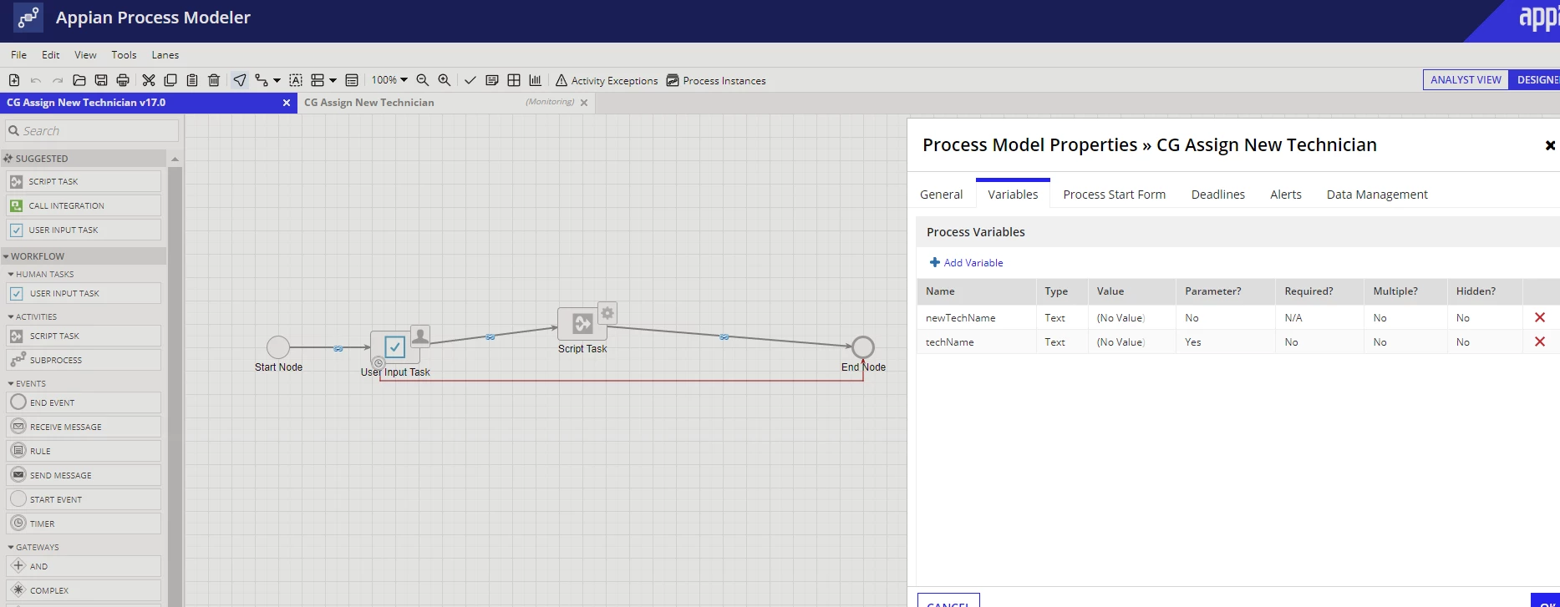Screen dimensions: 1560x607
Task: Open Process Instances
Action: (x=716, y=80)
